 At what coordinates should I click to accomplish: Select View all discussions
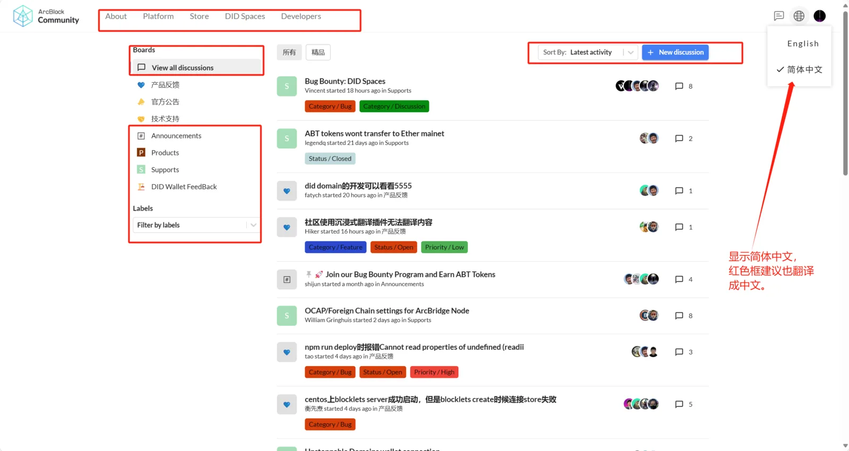click(196, 67)
